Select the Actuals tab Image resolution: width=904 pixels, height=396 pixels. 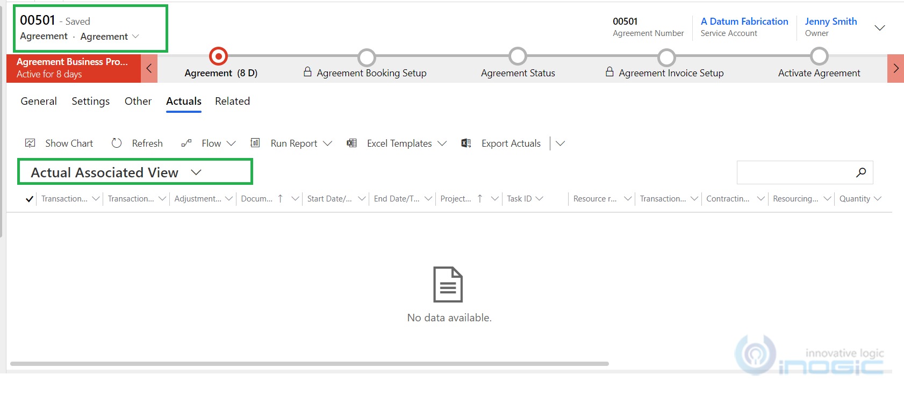184,101
